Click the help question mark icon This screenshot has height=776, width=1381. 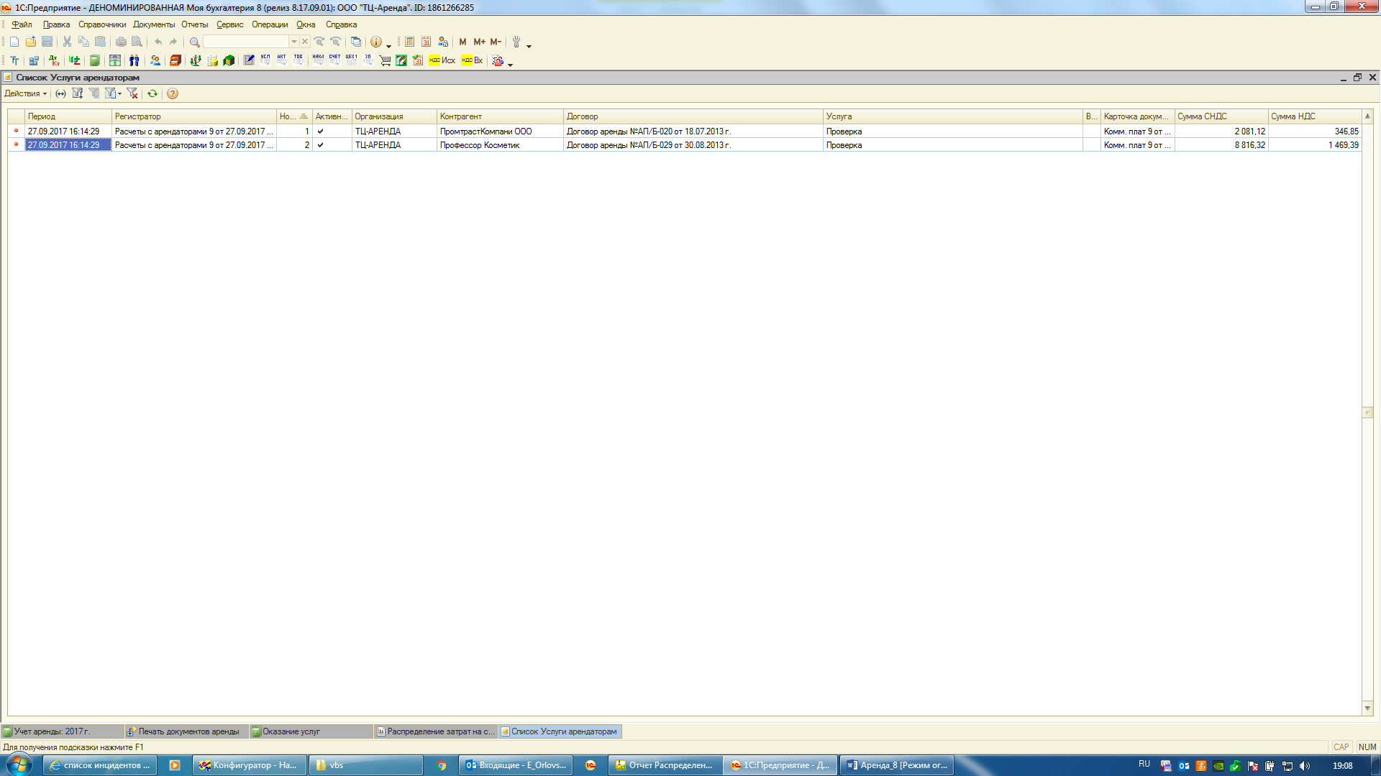(173, 93)
